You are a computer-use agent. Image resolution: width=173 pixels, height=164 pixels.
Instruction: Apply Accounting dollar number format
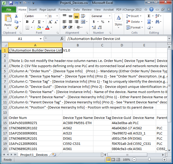(94, 22)
